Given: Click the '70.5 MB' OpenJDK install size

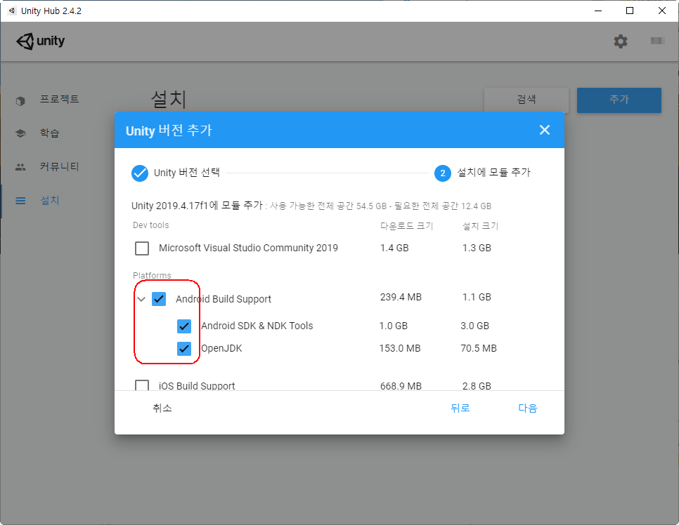Looking at the screenshot, I should click(x=479, y=348).
